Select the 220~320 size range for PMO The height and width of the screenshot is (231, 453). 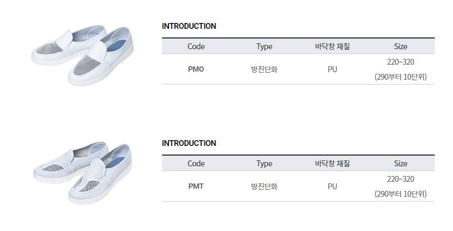(x=401, y=62)
